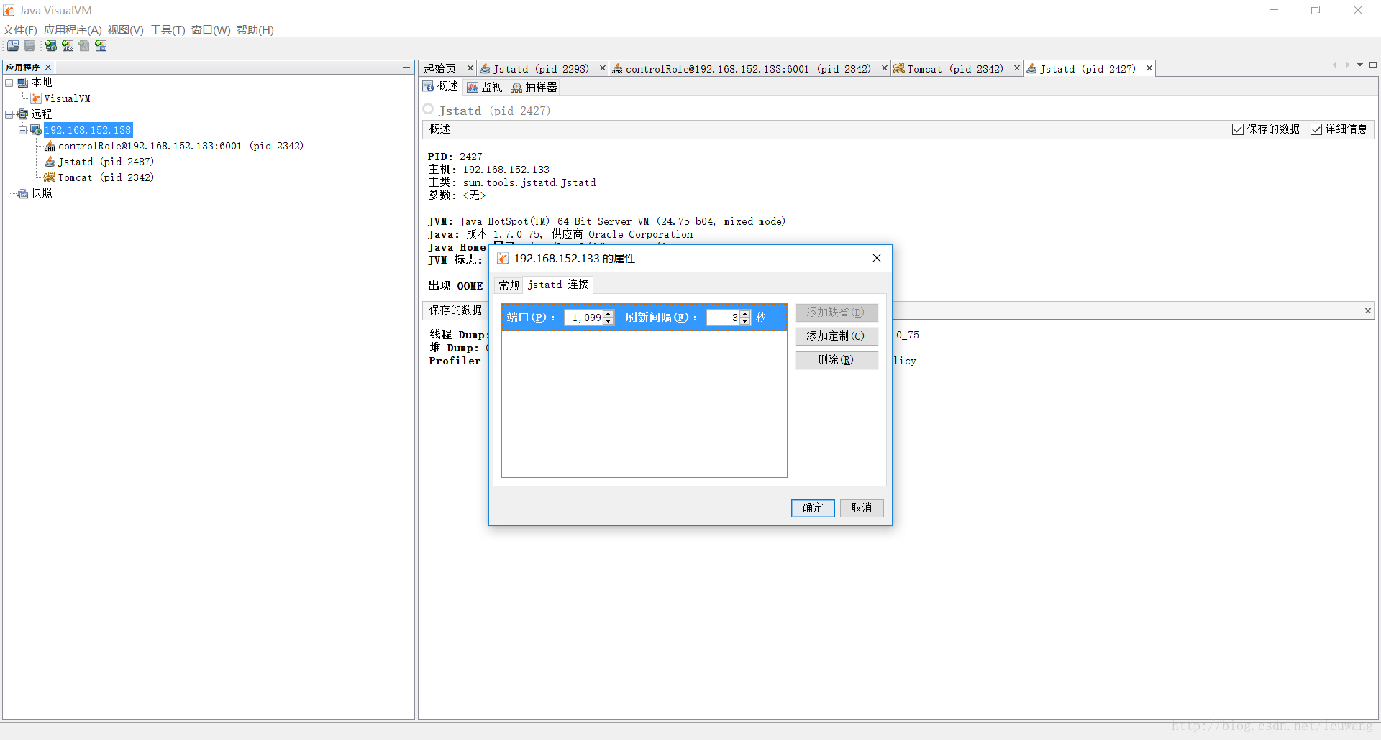Click the Load snapshot toolbar icon
Screen dimensions: 1381x740
pos(13,46)
